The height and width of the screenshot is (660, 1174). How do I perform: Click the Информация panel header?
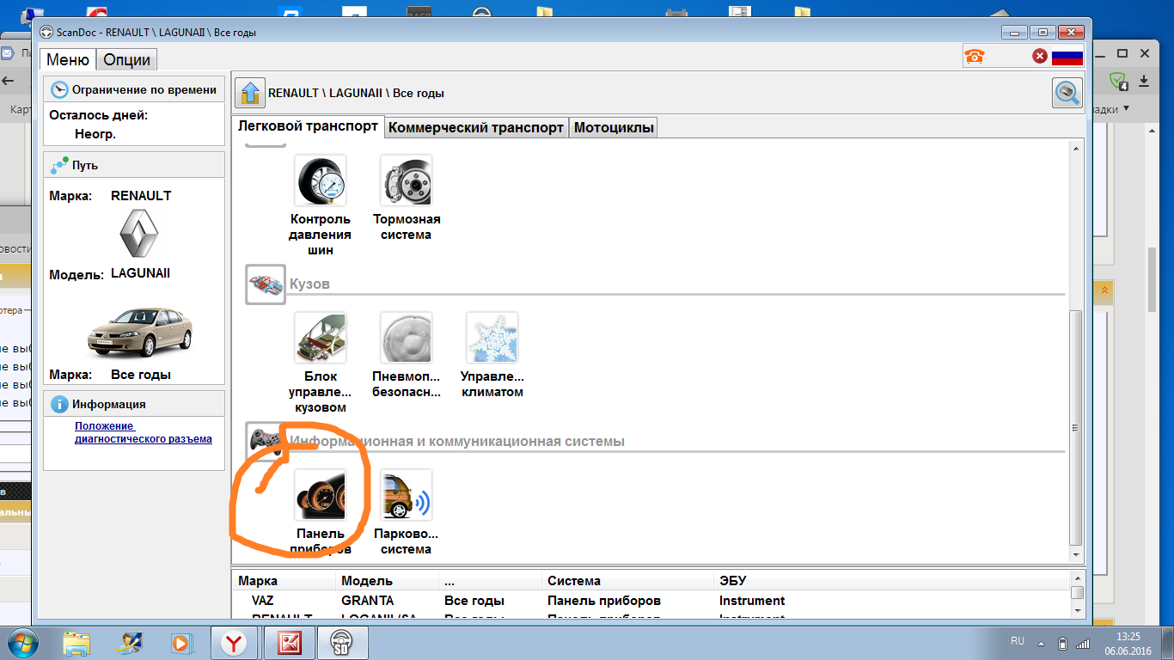coord(134,404)
